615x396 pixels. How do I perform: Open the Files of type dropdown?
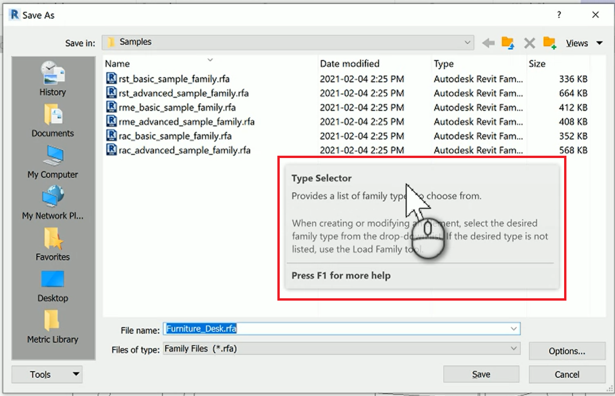click(514, 348)
